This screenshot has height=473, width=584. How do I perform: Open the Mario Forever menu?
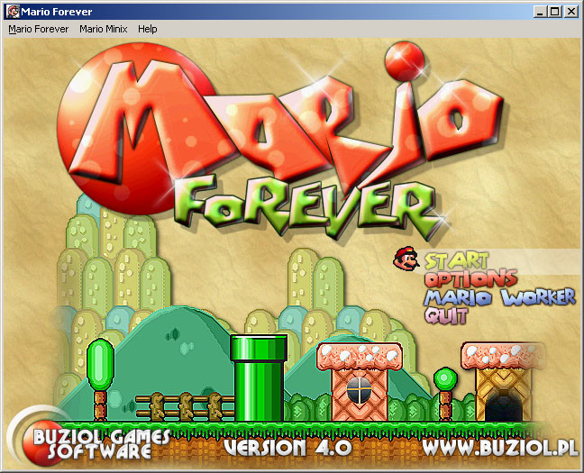(39, 29)
